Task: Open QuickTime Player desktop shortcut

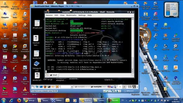Action: [x=25, y=80]
